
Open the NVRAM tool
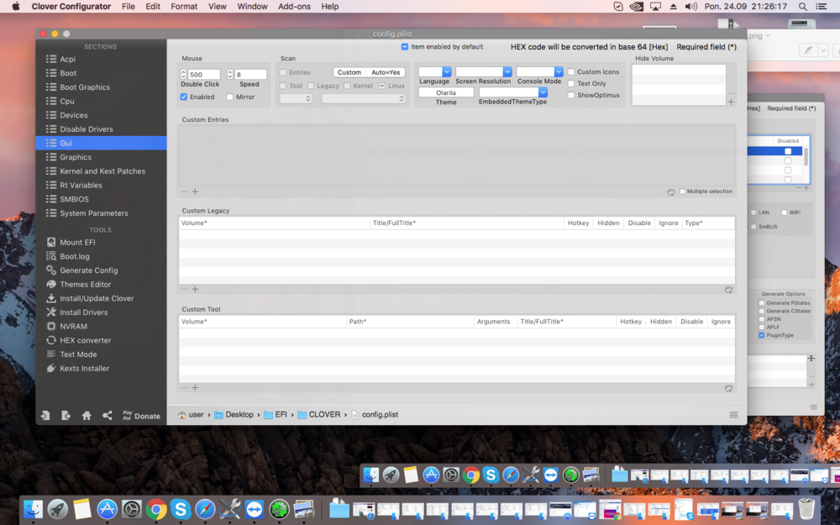(73, 326)
